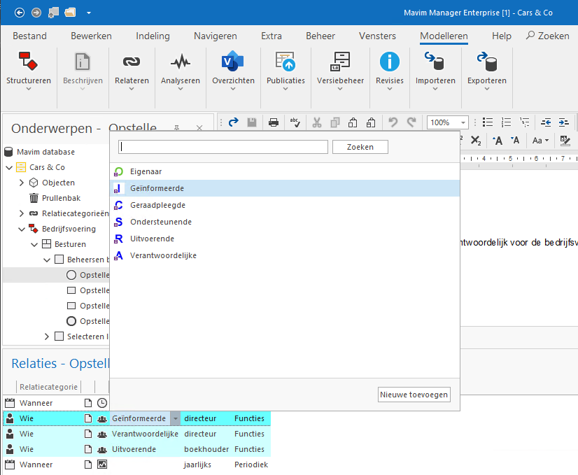Click the Versiebeheer icon
The height and width of the screenshot is (475, 578).
tap(340, 63)
